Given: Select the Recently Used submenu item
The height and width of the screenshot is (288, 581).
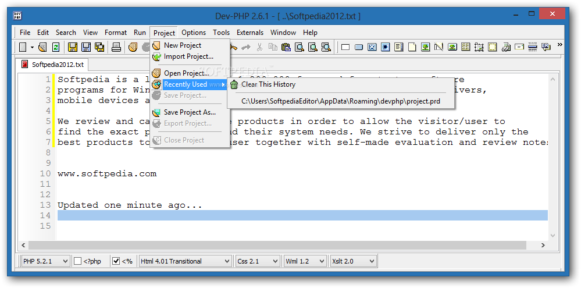Looking at the screenshot, I should tap(190, 84).
